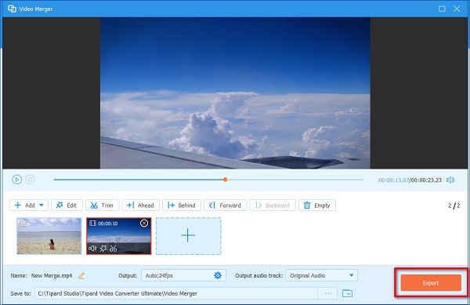This screenshot has width=470, height=305.
Task: Mute the preview volume speaker icon
Action: (x=450, y=180)
